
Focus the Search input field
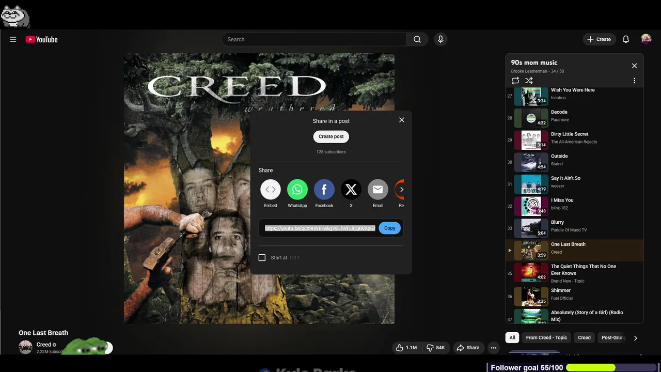(x=314, y=39)
